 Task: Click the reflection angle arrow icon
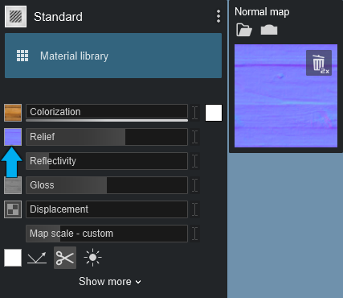point(37,258)
